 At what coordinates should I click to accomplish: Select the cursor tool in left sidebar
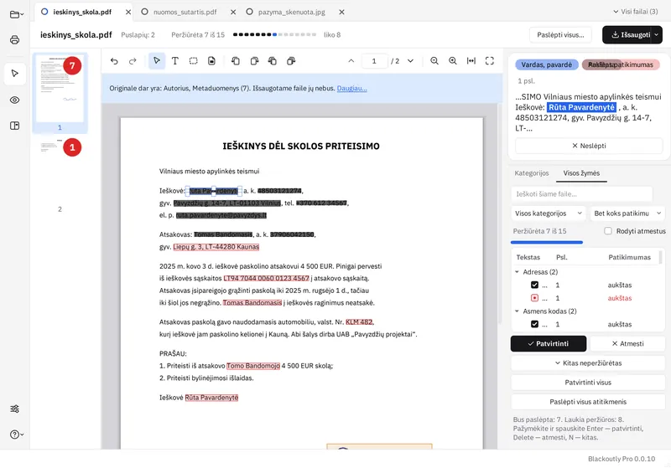14,74
